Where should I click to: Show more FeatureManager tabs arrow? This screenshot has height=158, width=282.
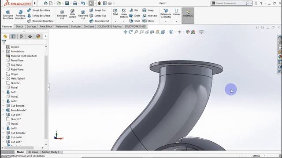click(x=45, y=36)
